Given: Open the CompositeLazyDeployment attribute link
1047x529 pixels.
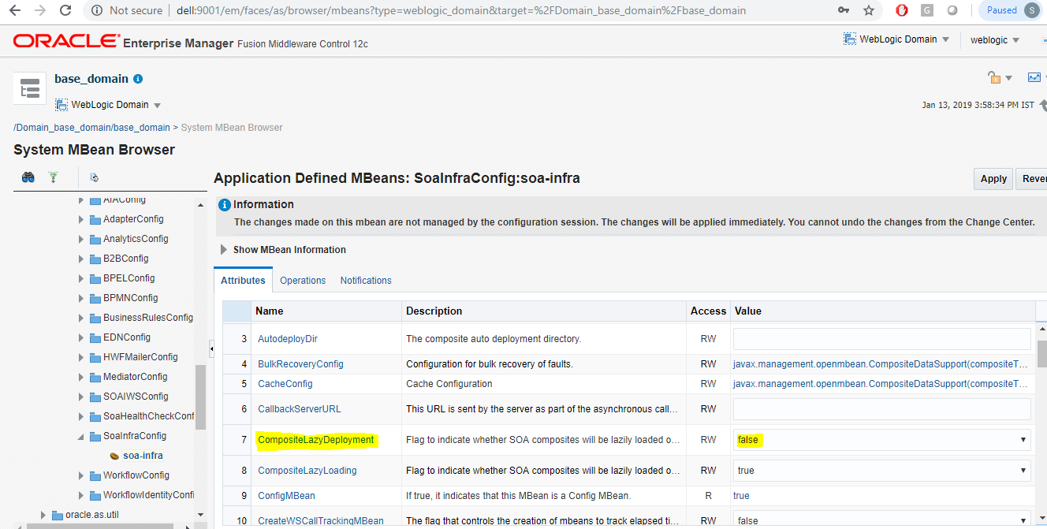Looking at the screenshot, I should pos(315,439).
